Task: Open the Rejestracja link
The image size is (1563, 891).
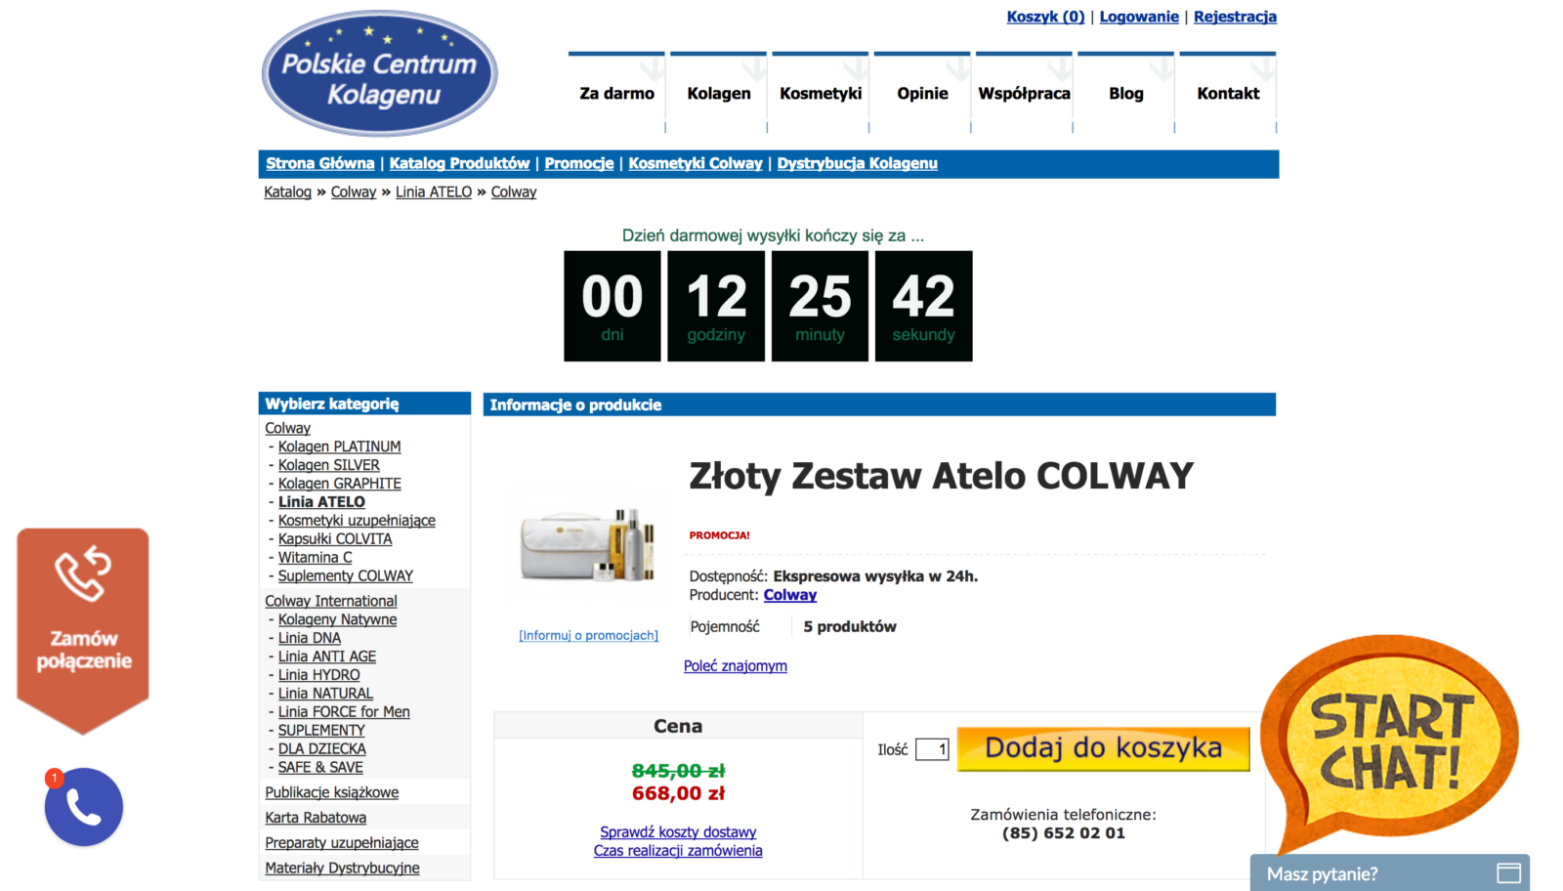Action: (x=1235, y=17)
